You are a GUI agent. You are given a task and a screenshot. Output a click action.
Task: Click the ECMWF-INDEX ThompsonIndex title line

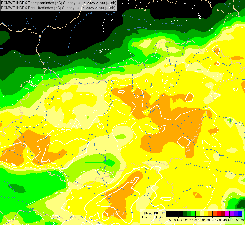point(59,3)
